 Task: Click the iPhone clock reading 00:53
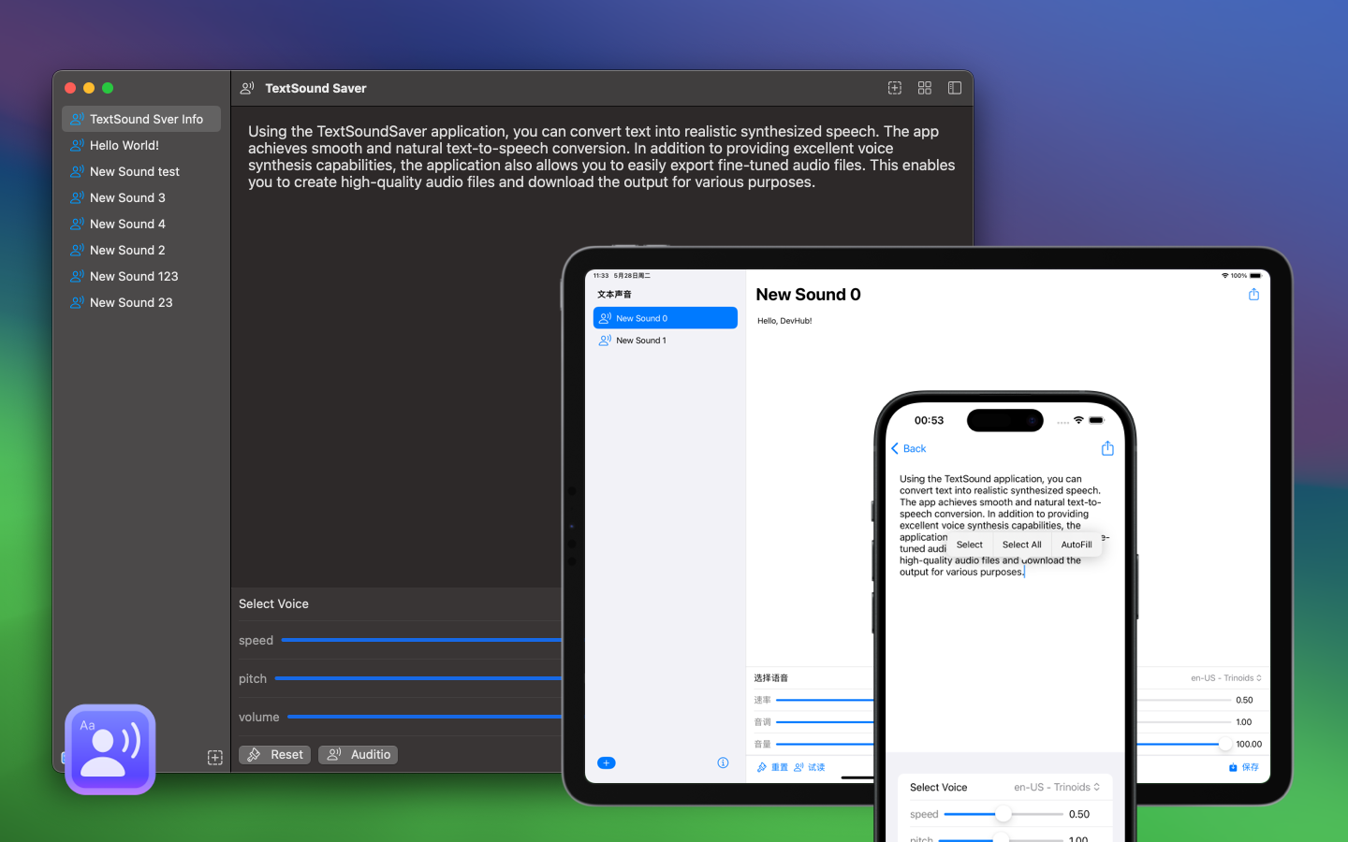click(929, 421)
